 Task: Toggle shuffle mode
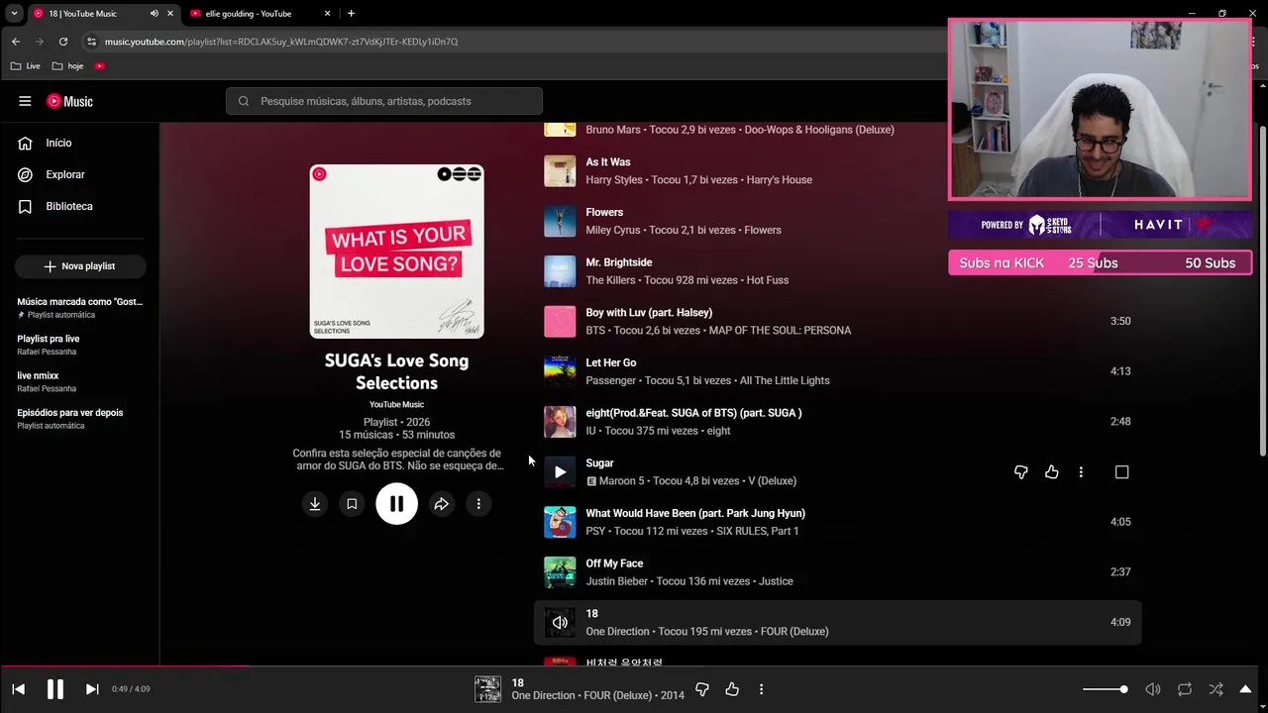[x=1215, y=689]
